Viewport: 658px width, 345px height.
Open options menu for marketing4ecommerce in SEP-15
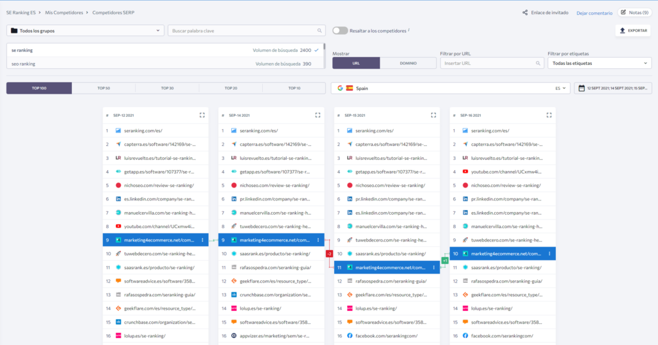(x=434, y=267)
